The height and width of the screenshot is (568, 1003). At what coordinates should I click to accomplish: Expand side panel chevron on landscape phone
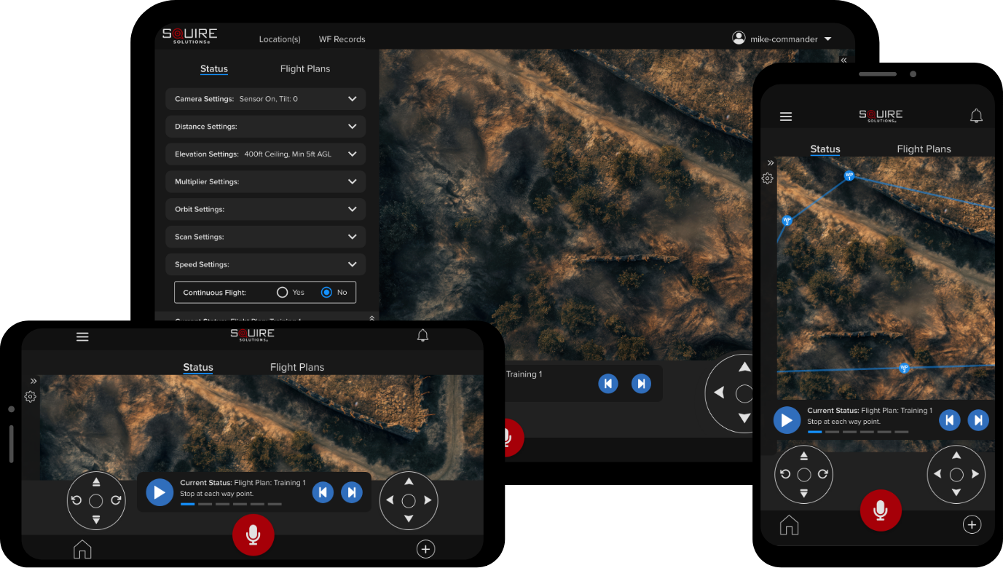pyautogui.click(x=34, y=381)
